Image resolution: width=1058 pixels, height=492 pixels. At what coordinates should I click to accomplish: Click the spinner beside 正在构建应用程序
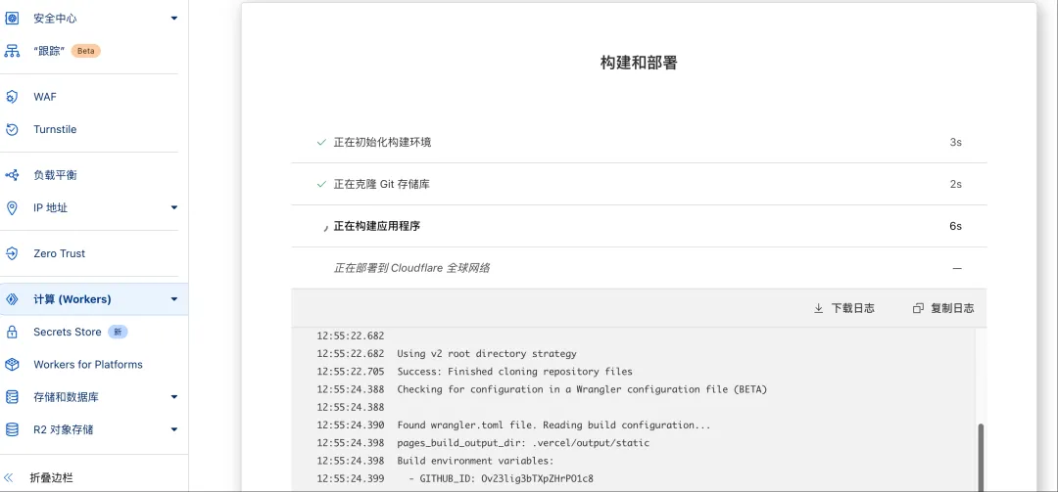pos(326,229)
